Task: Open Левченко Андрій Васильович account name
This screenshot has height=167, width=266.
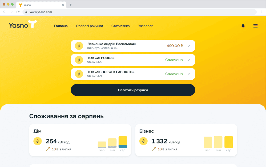Action: 111,44
